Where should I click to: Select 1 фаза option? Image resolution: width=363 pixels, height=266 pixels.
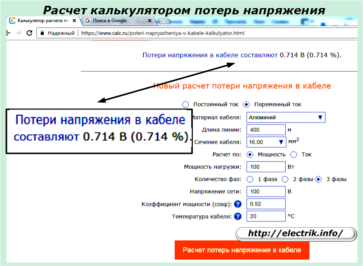click(x=250, y=179)
